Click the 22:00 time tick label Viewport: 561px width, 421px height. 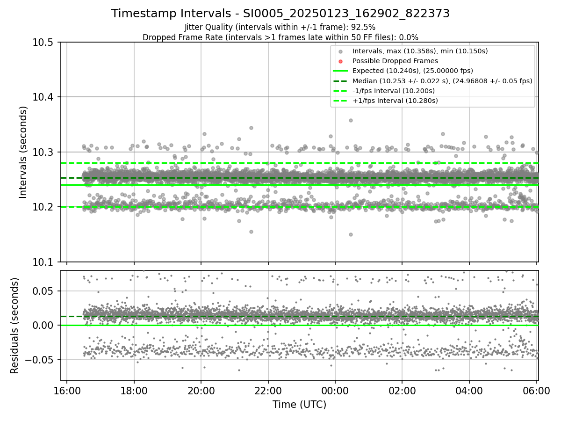coord(268,391)
